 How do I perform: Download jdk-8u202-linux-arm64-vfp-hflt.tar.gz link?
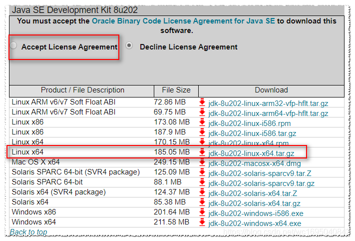268,113
